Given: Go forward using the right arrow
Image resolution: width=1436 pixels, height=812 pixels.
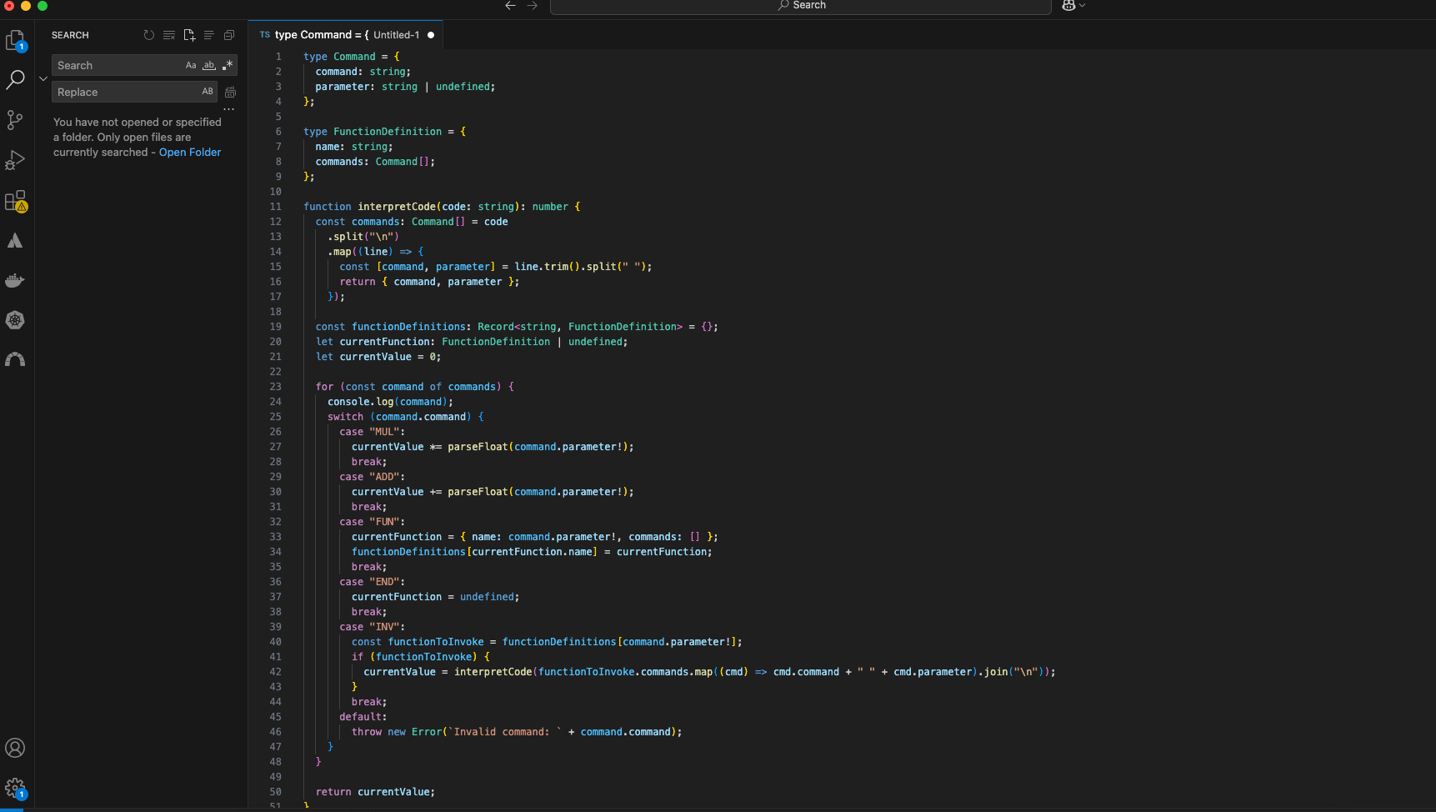Looking at the screenshot, I should click(532, 6).
